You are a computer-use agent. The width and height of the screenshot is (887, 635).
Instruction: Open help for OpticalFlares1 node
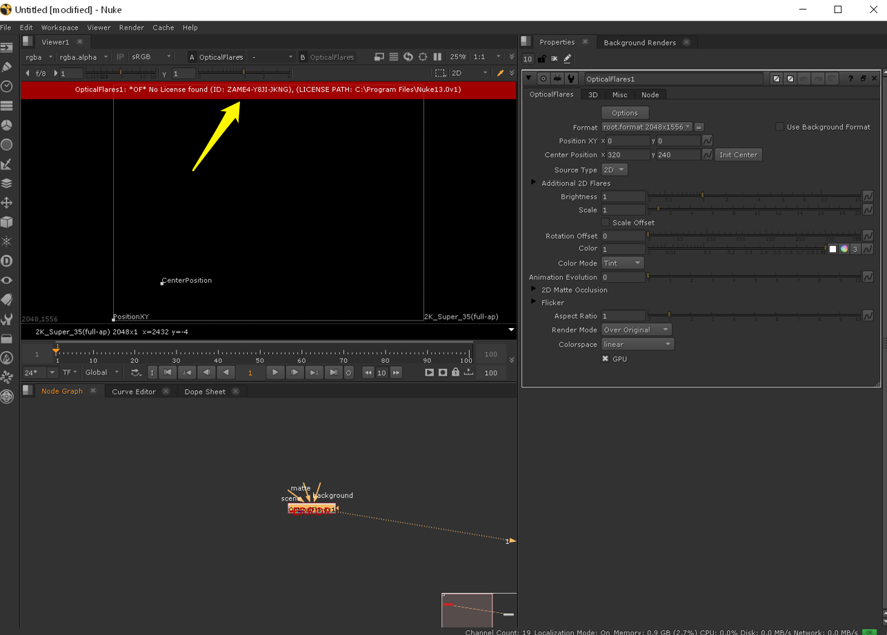[850, 79]
